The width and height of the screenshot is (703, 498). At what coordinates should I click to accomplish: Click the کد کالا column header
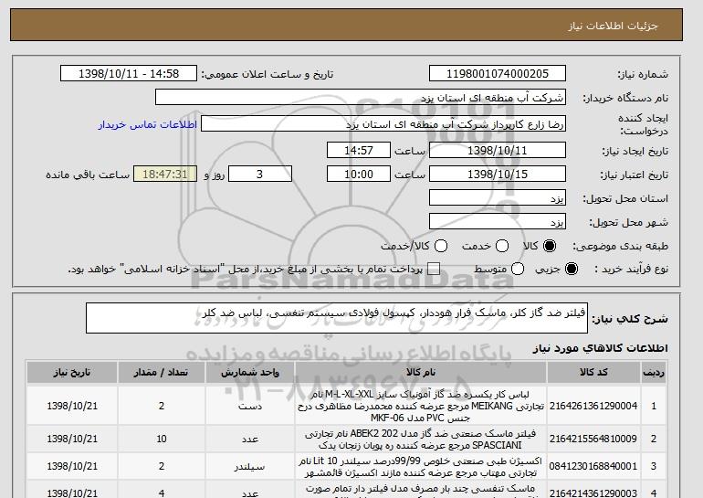pyautogui.click(x=593, y=373)
